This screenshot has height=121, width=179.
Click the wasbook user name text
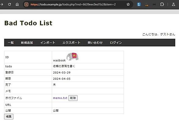tap(59, 60)
